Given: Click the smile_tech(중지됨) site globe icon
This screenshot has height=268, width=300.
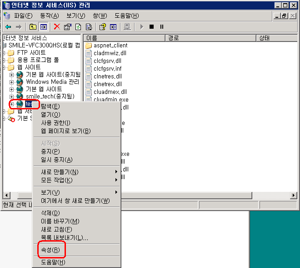Looking at the screenshot, I should pos(20,96).
